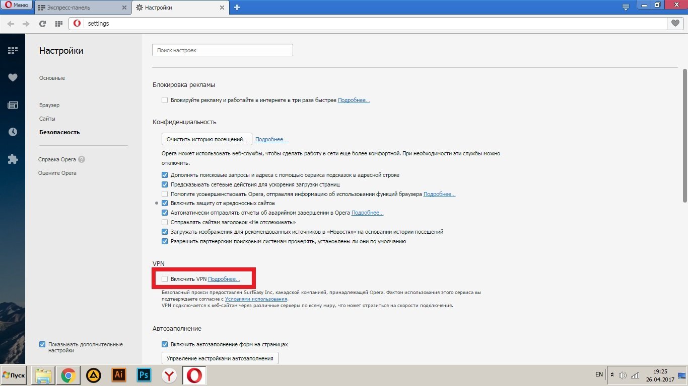Toggle Показывать дополнительные настройки checkbox

click(x=42, y=344)
